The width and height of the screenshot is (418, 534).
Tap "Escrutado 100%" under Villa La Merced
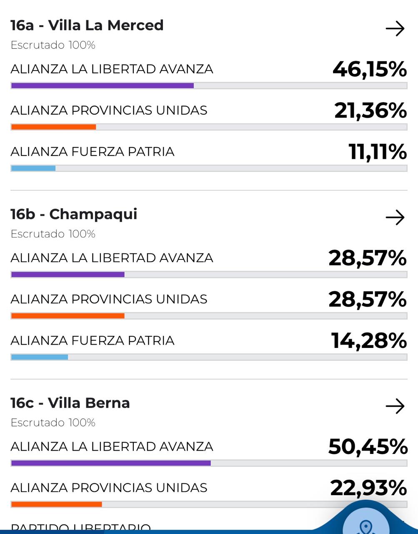click(x=53, y=45)
